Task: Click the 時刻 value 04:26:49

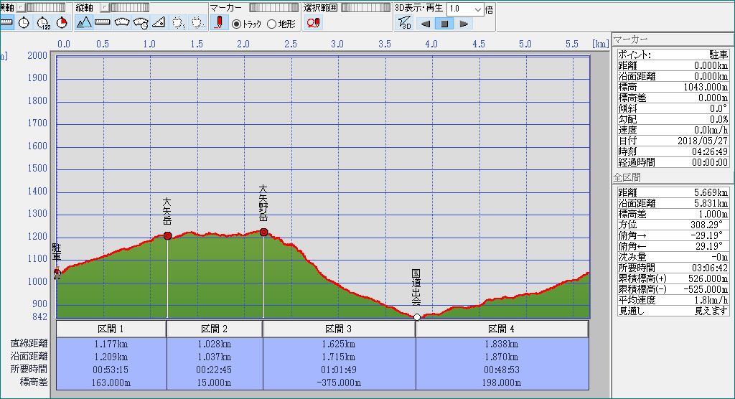Action: pyautogui.click(x=710, y=151)
